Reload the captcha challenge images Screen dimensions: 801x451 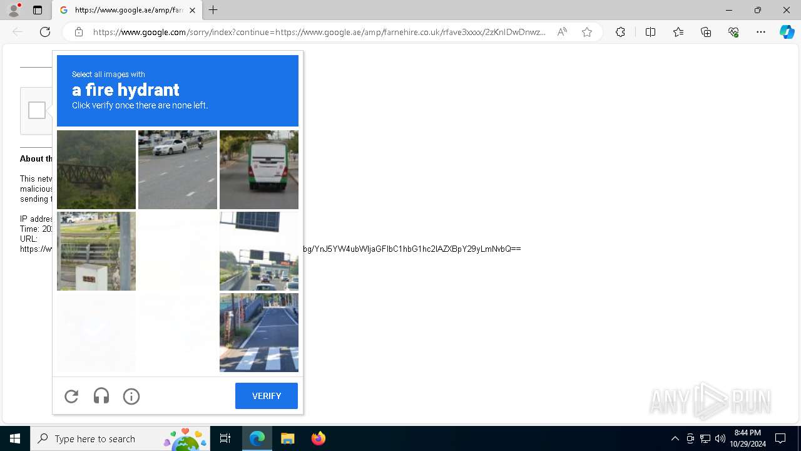71,396
